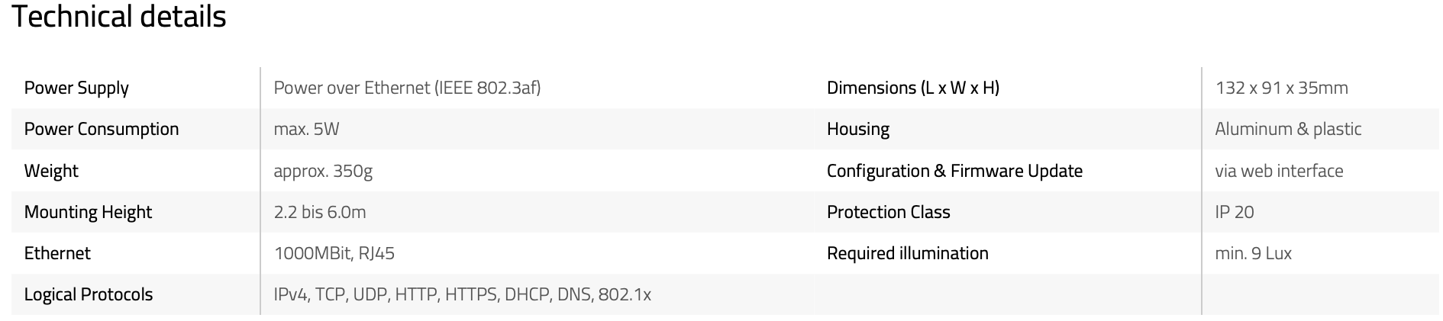This screenshot has height=321, width=1443.
Task: Click the max. 5W value
Action: point(306,129)
